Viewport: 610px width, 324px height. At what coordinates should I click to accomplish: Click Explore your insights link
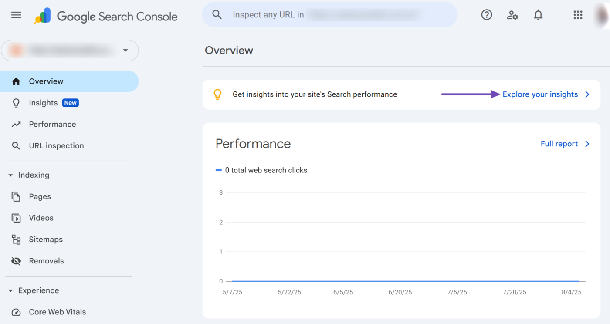pos(540,94)
